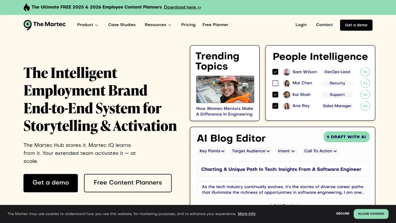Screen dimensions: 396x223
Task: Open the More Info cookie link
Action: 246,214
